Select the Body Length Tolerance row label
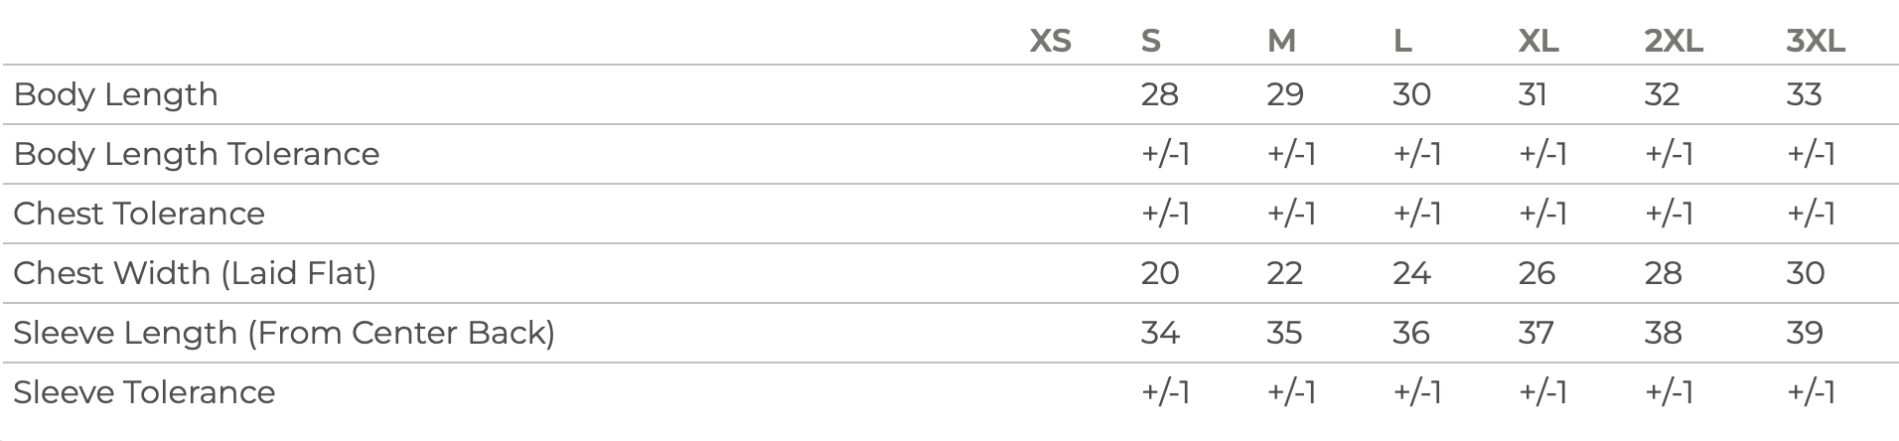This screenshot has width=1899, height=441. [x=197, y=154]
